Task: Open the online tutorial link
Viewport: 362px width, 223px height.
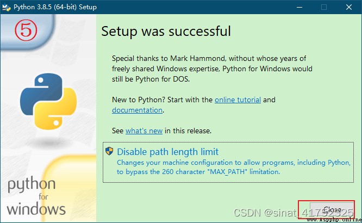Action: pyautogui.click(x=238, y=100)
